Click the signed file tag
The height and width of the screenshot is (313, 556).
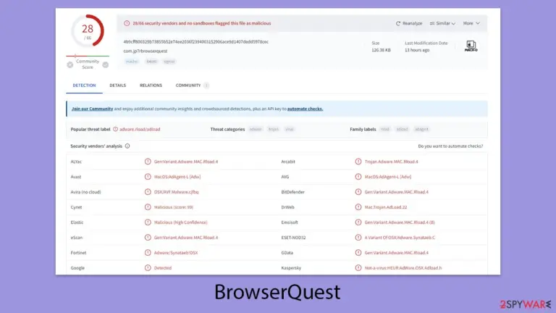tap(169, 62)
